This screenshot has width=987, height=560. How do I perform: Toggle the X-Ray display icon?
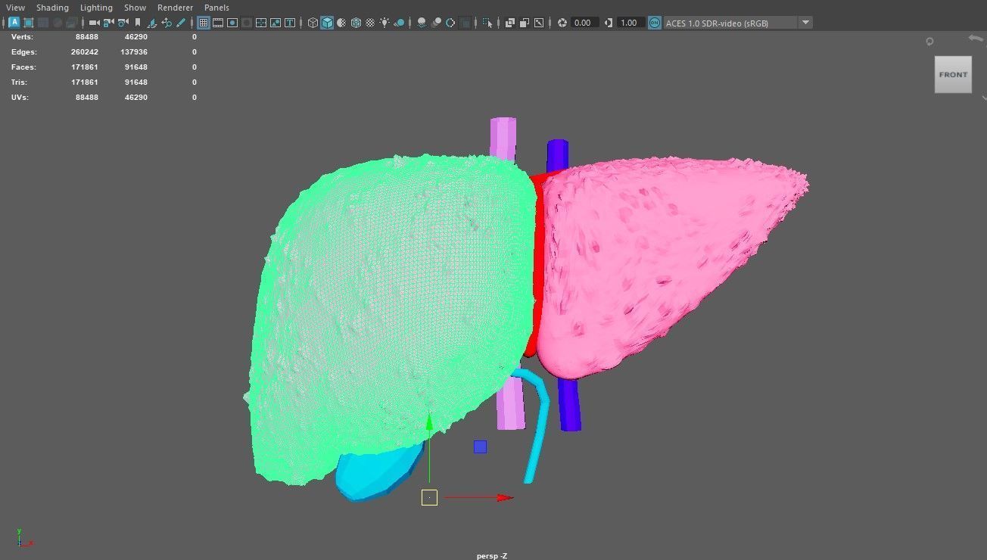coord(510,23)
